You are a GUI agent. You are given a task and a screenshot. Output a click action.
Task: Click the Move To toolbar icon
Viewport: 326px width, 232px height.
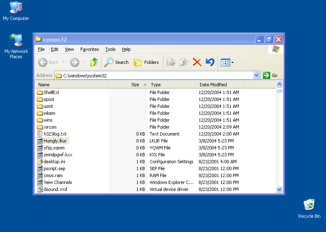pyautogui.click(x=171, y=62)
